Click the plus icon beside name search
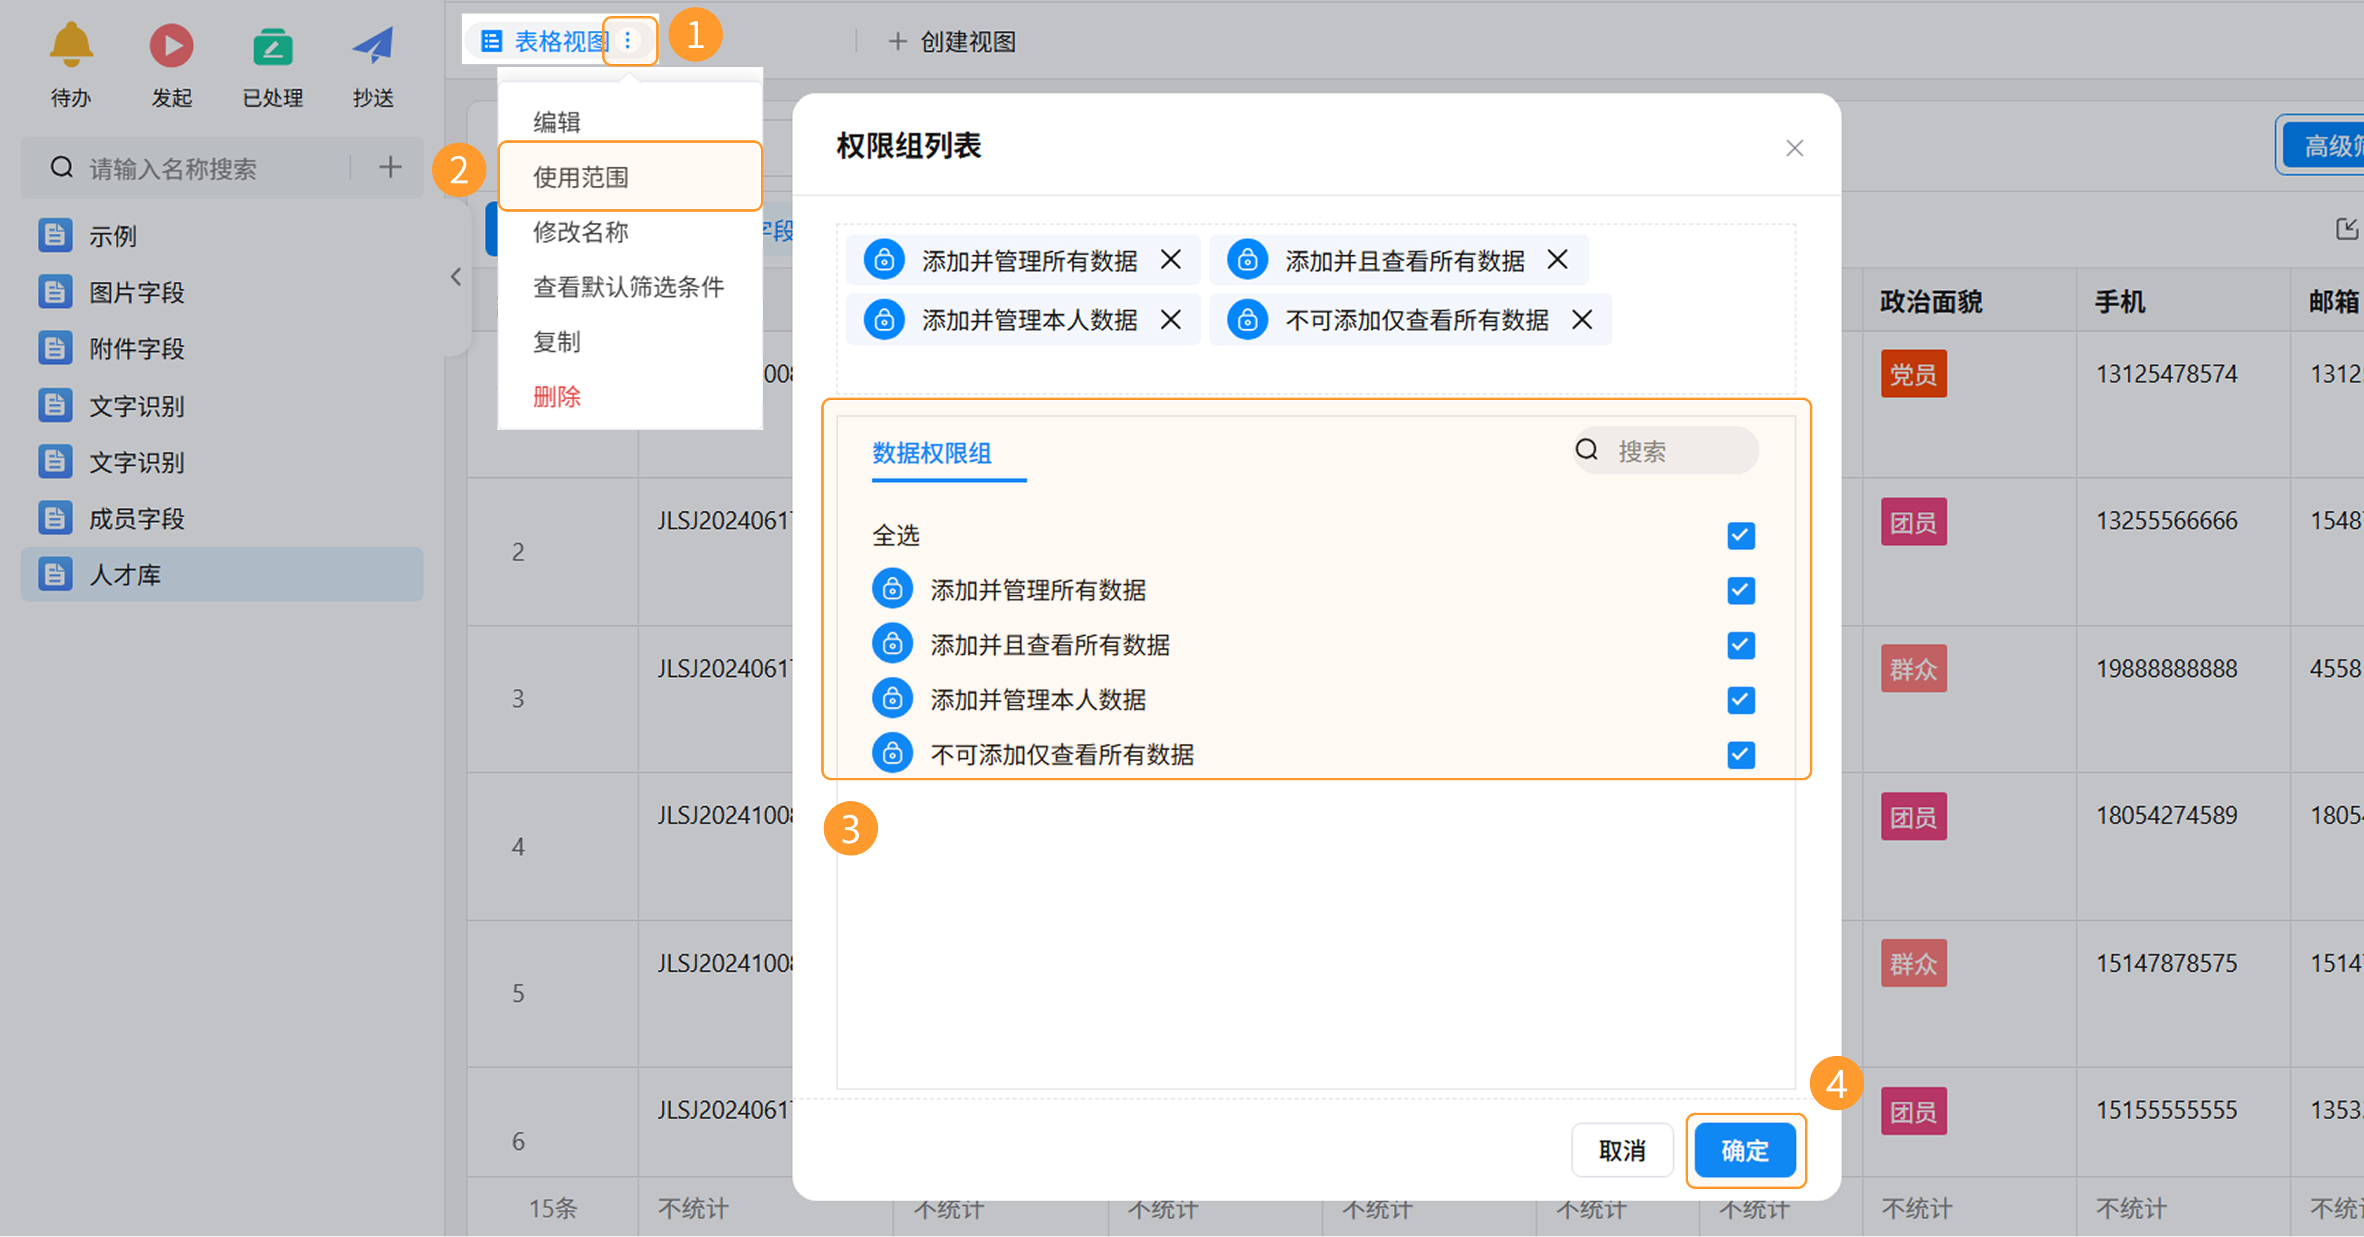The image size is (2364, 1237). coord(390,167)
